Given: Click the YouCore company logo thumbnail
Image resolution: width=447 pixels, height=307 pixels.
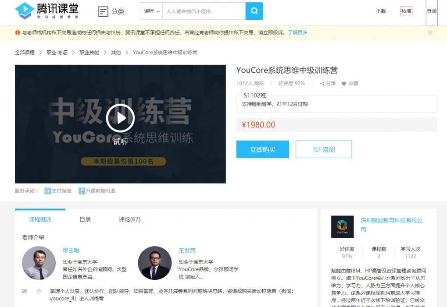Looking at the screenshot, I should tap(342, 226).
